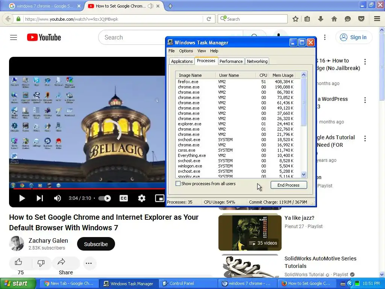
Task: Click End Process button
Action: [x=289, y=185]
